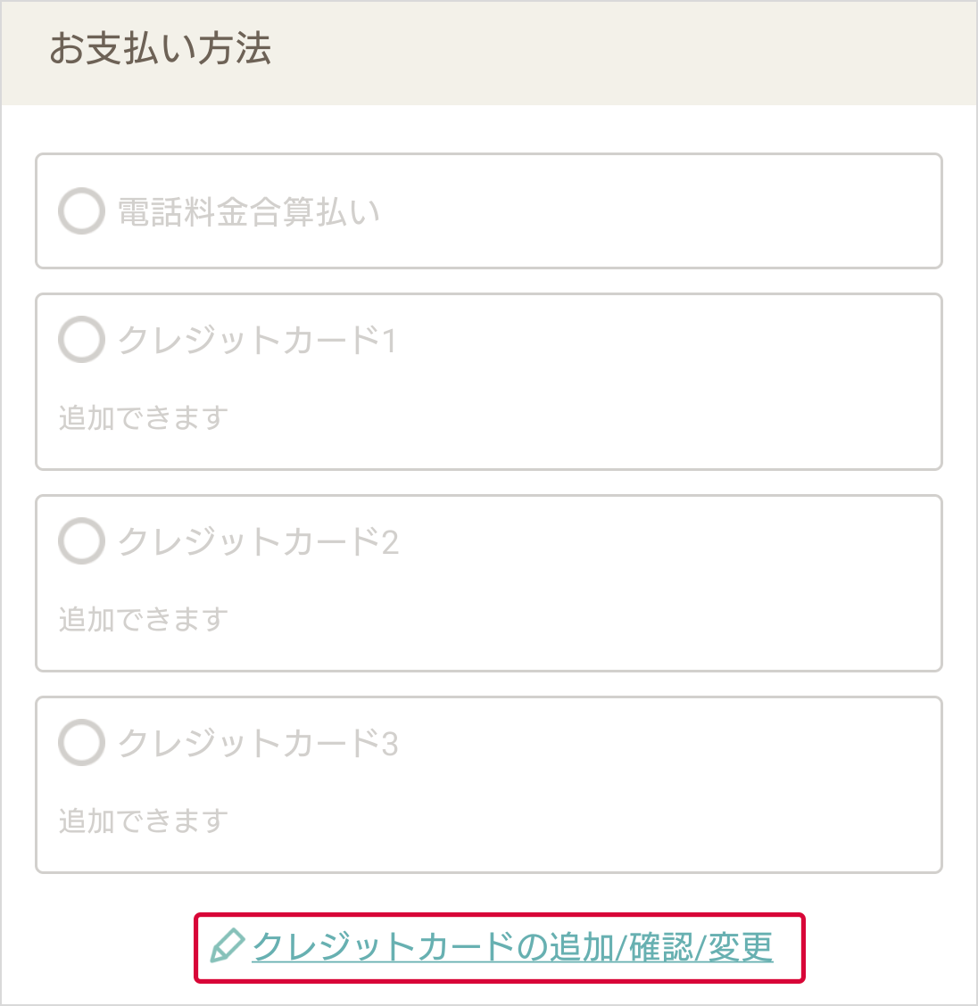Select the クレジットカード1 radio button
The width and height of the screenshot is (978, 1006).
(x=81, y=340)
